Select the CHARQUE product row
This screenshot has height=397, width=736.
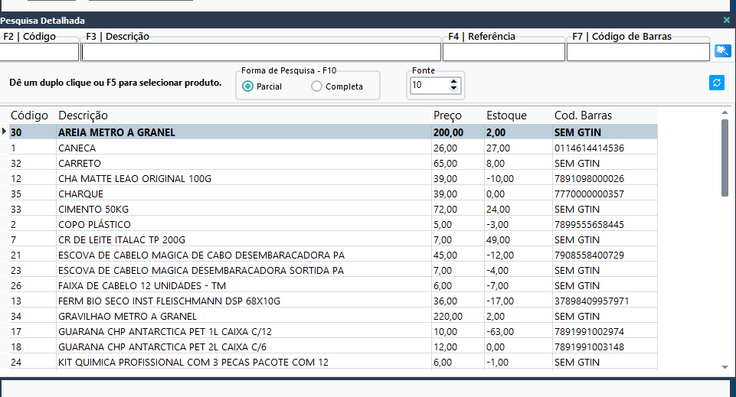(333, 194)
